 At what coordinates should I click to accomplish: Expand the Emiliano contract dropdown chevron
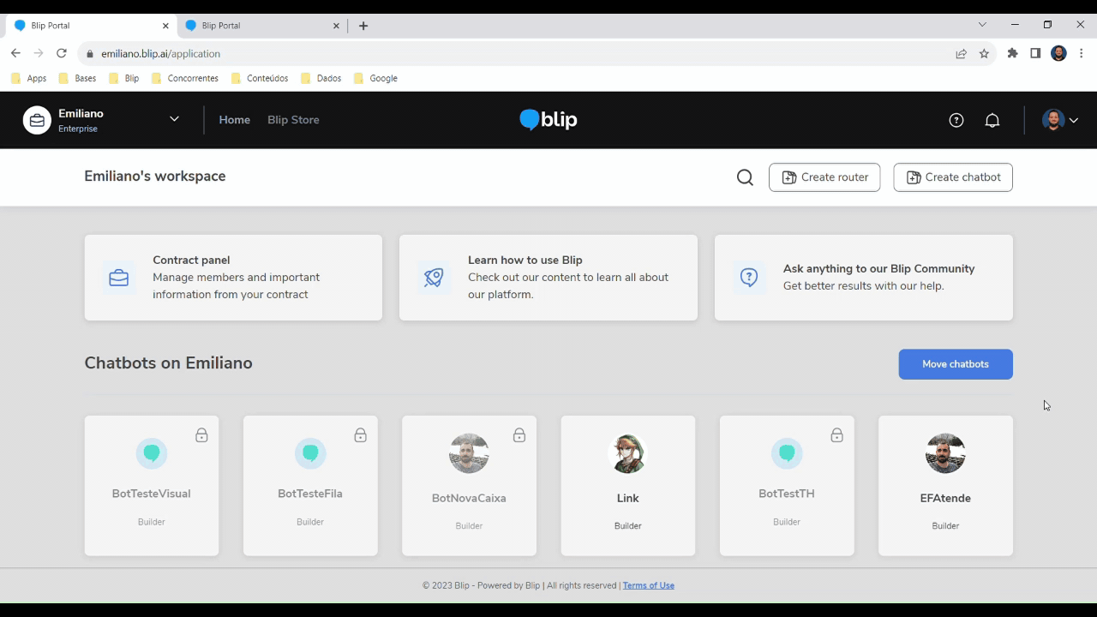[174, 119]
